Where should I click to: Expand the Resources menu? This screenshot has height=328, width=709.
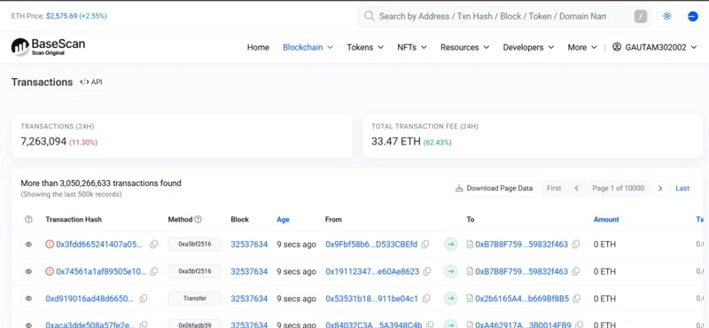pyautogui.click(x=464, y=47)
